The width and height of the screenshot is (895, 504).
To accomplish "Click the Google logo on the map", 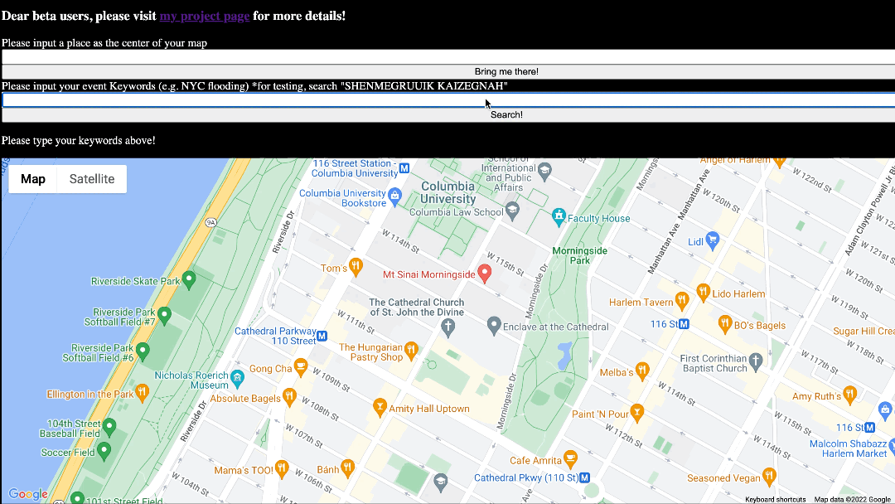I will (x=28, y=494).
